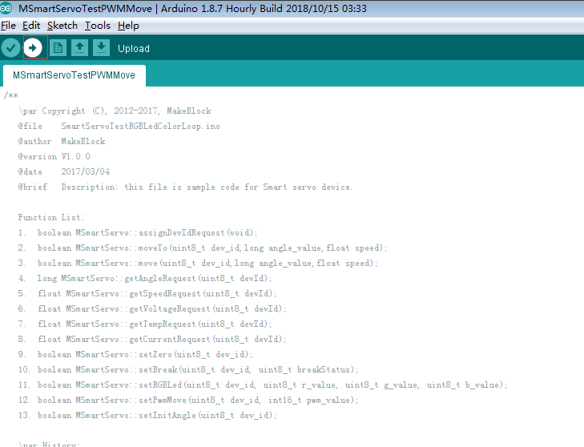Click the opening /** comment line
Screen dimensions: 584x447
tap(10, 95)
